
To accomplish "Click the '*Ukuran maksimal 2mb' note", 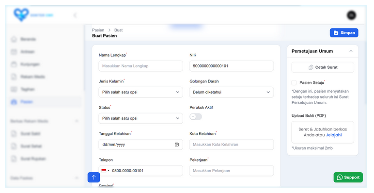I will [x=312, y=148].
